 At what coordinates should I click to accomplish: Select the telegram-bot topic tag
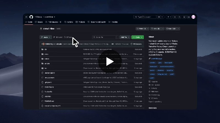click(x=162, y=74)
